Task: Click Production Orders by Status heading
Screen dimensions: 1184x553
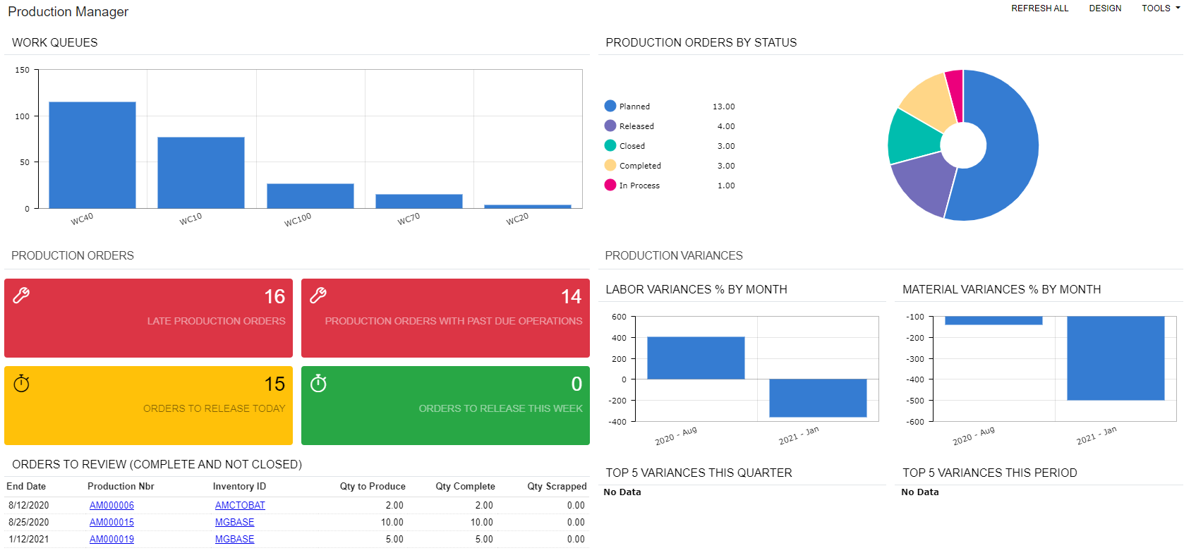Action: (x=701, y=42)
